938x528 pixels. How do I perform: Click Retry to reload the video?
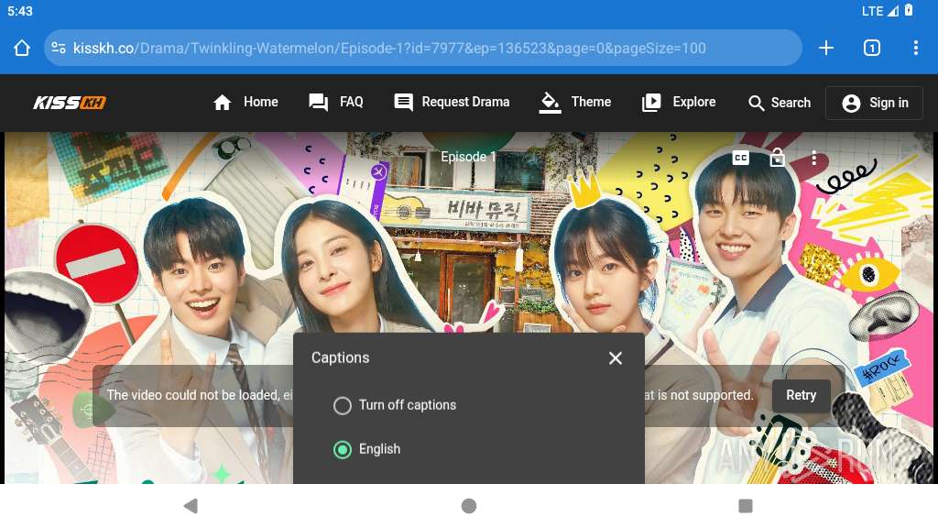801,395
